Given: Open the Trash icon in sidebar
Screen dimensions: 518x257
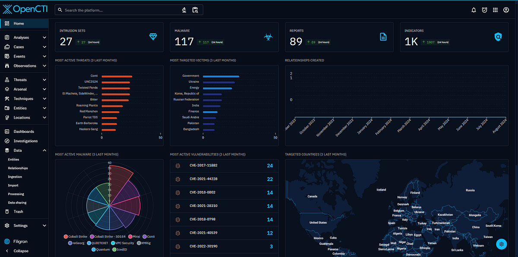Looking at the screenshot, I should click(7, 211).
